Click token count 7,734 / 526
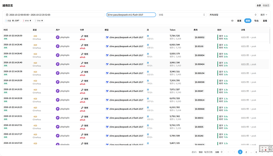The image size is (273, 156). 174,36
